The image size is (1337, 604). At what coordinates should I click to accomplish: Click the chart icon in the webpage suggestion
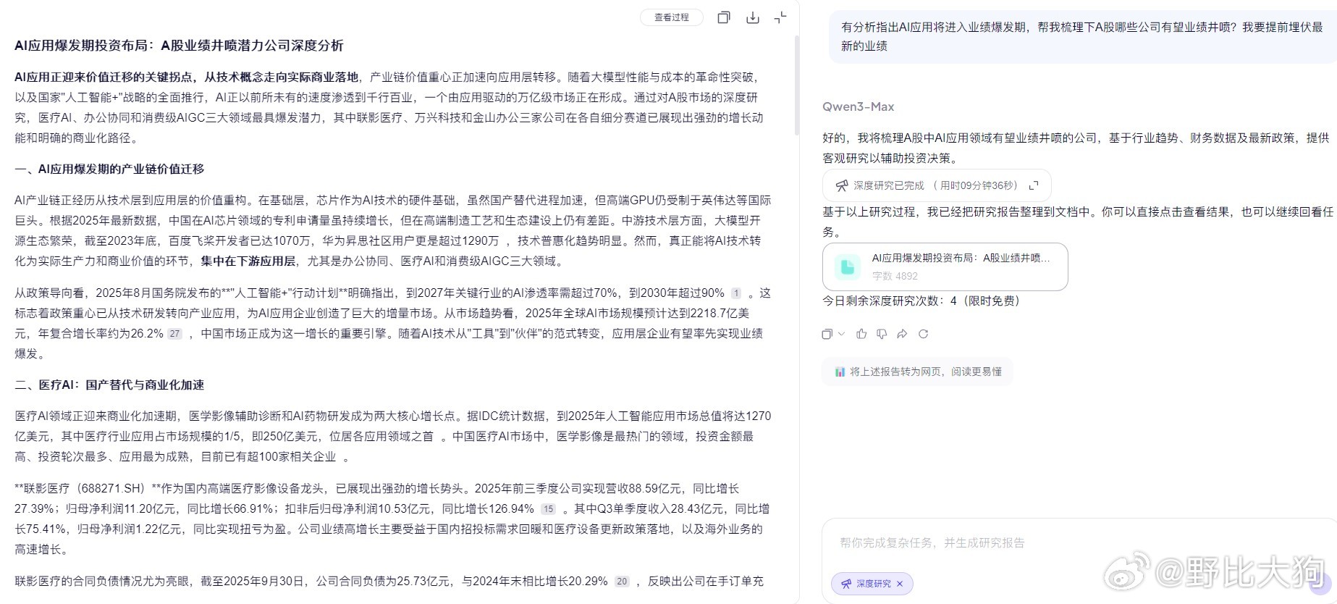840,372
